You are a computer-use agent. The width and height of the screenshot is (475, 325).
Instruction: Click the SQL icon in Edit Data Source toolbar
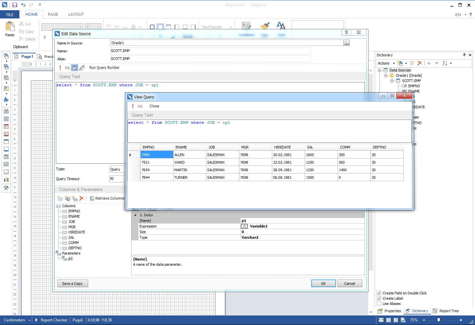click(x=67, y=68)
